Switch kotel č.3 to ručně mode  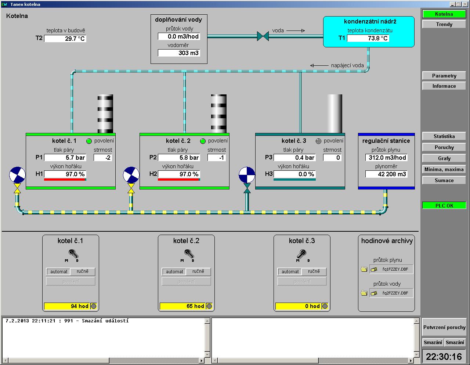(x=314, y=271)
